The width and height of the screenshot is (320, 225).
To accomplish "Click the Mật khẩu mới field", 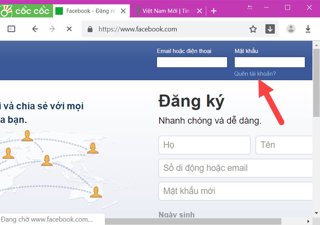I will 235,191.
